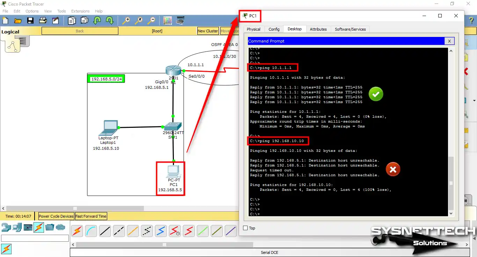
Task: Close the Command Prompt with the X button
Action: click(449, 41)
